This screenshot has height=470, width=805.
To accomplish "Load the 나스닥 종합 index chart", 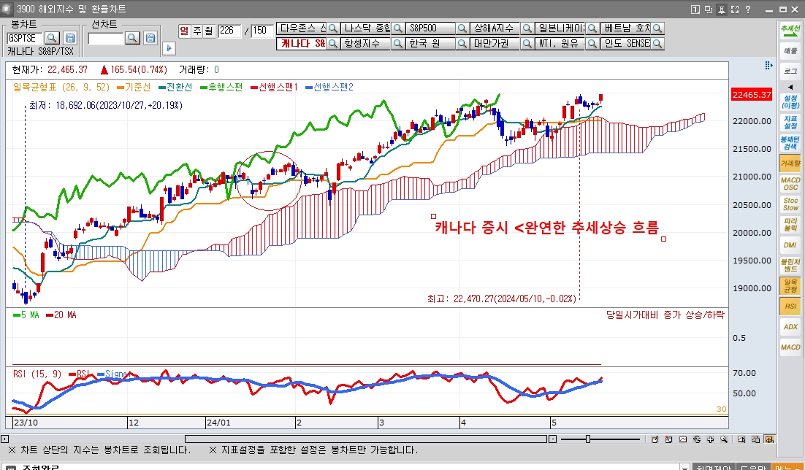I will tap(366, 28).
